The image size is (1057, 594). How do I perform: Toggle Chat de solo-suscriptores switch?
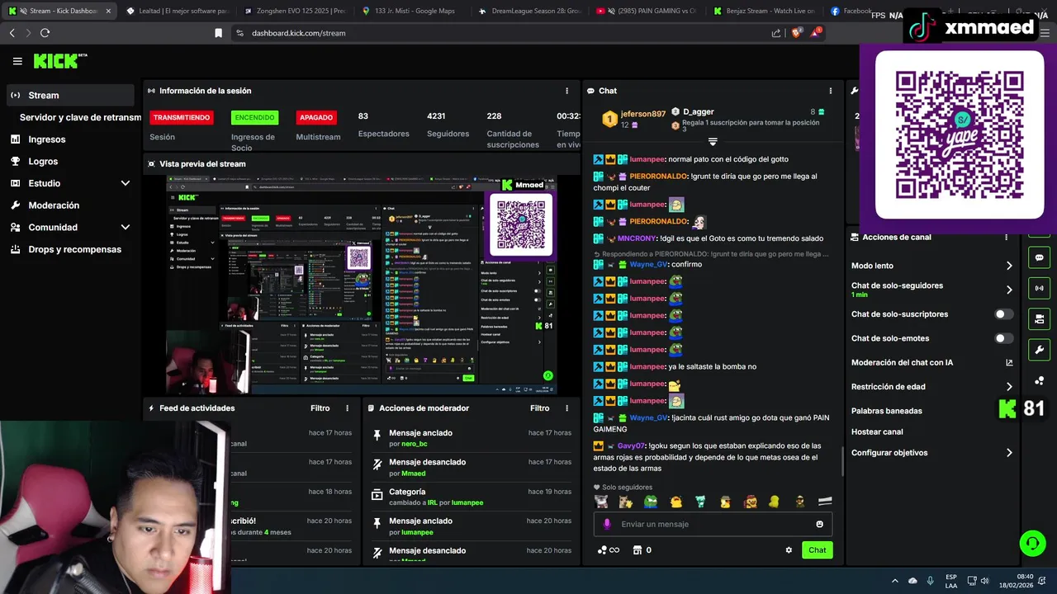click(x=1004, y=314)
